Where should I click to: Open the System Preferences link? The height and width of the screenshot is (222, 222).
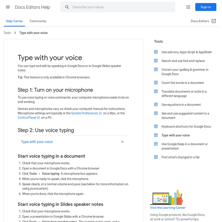pos(84,113)
